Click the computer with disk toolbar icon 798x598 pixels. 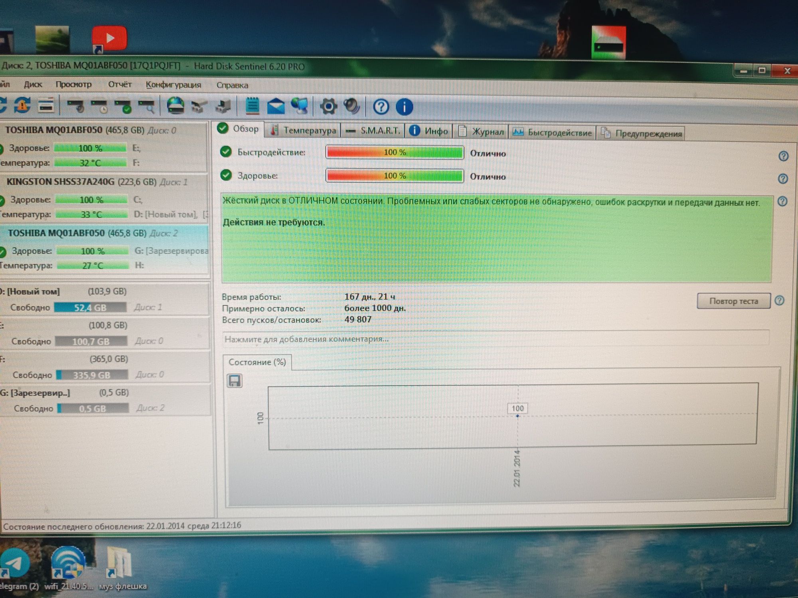point(223,106)
